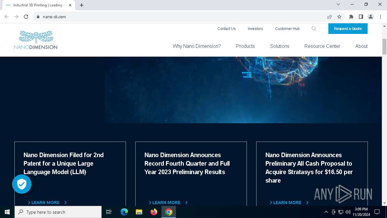Screen dimensions: 387x218
Task: Open the Products menu
Action: (x=246, y=46)
